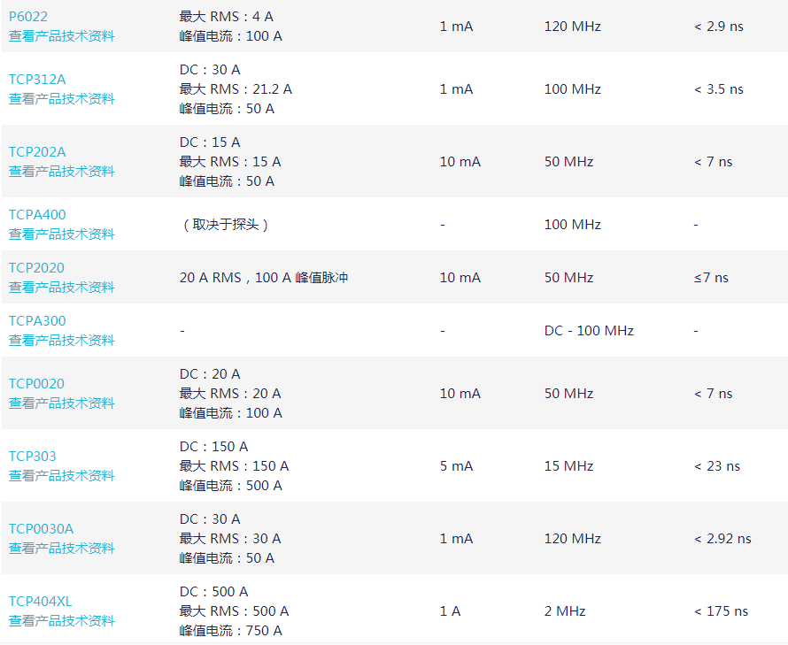Click "最大 RMS：15 A" text
This screenshot has width=788, height=645.
pos(230,162)
